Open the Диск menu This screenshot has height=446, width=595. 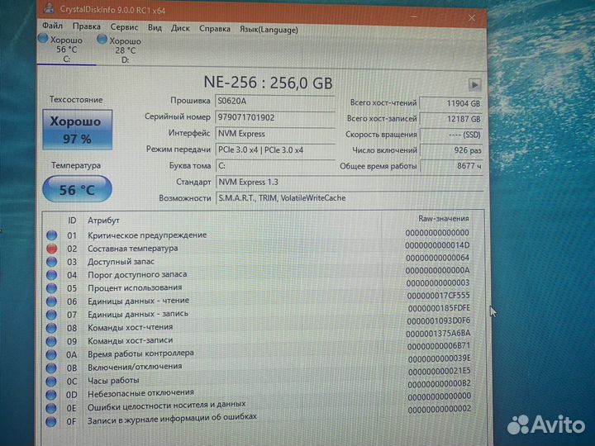[x=180, y=28]
